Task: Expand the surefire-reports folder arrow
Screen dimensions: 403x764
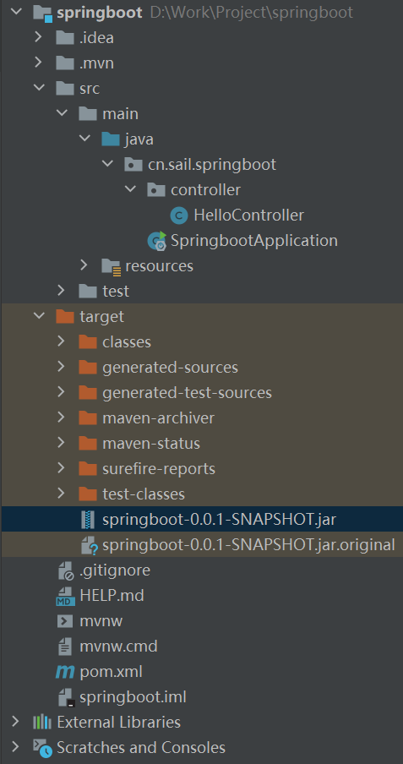Action: 62,467
